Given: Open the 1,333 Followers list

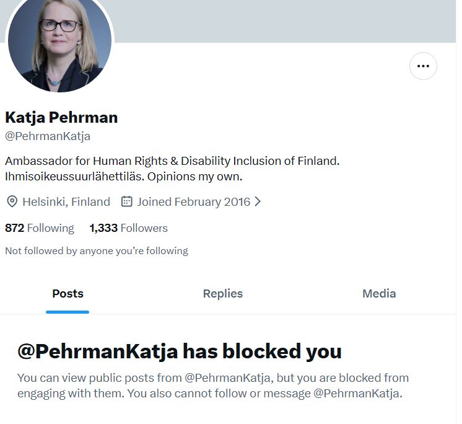Looking at the screenshot, I should 128,228.
